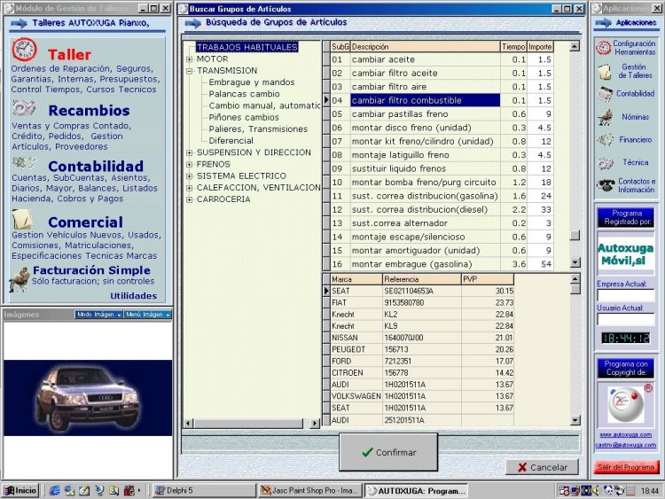This screenshot has height=499, width=665.
Task: Click the Contactos e Información telephone icon
Action: [x=606, y=185]
